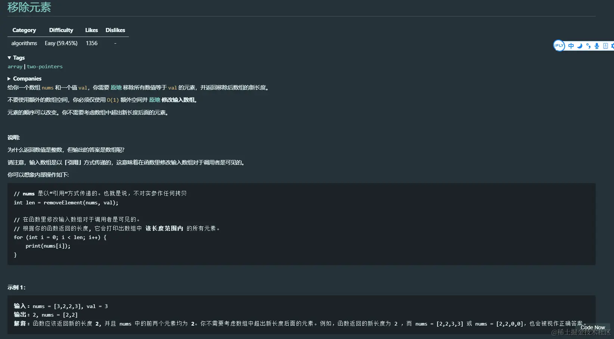Select the Easy (59.45%) difficulty cell
The image size is (614, 339).
coord(61,43)
